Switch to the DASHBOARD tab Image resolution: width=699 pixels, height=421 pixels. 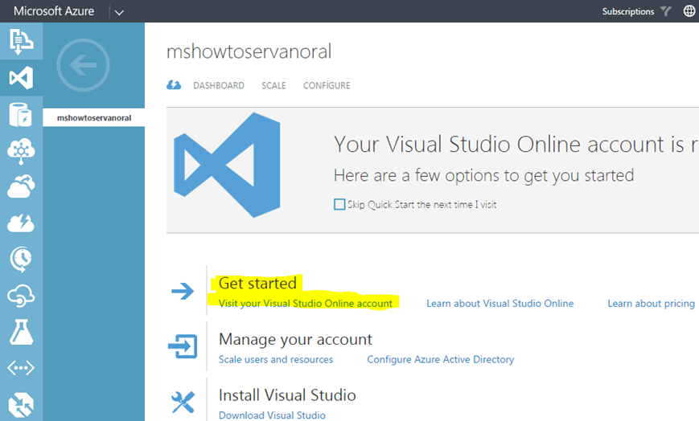click(219, 85)
